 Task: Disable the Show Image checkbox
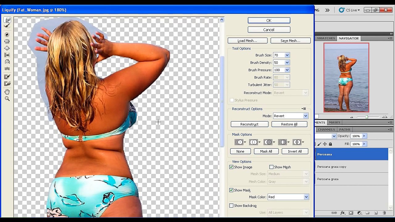[x=231, y=167]
